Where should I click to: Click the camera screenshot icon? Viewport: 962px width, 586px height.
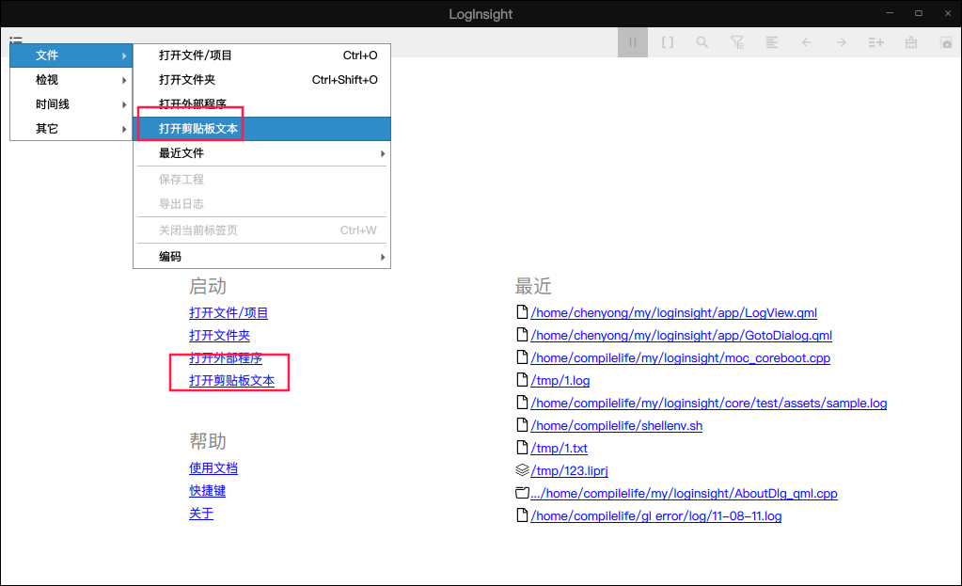coord(946,42)
